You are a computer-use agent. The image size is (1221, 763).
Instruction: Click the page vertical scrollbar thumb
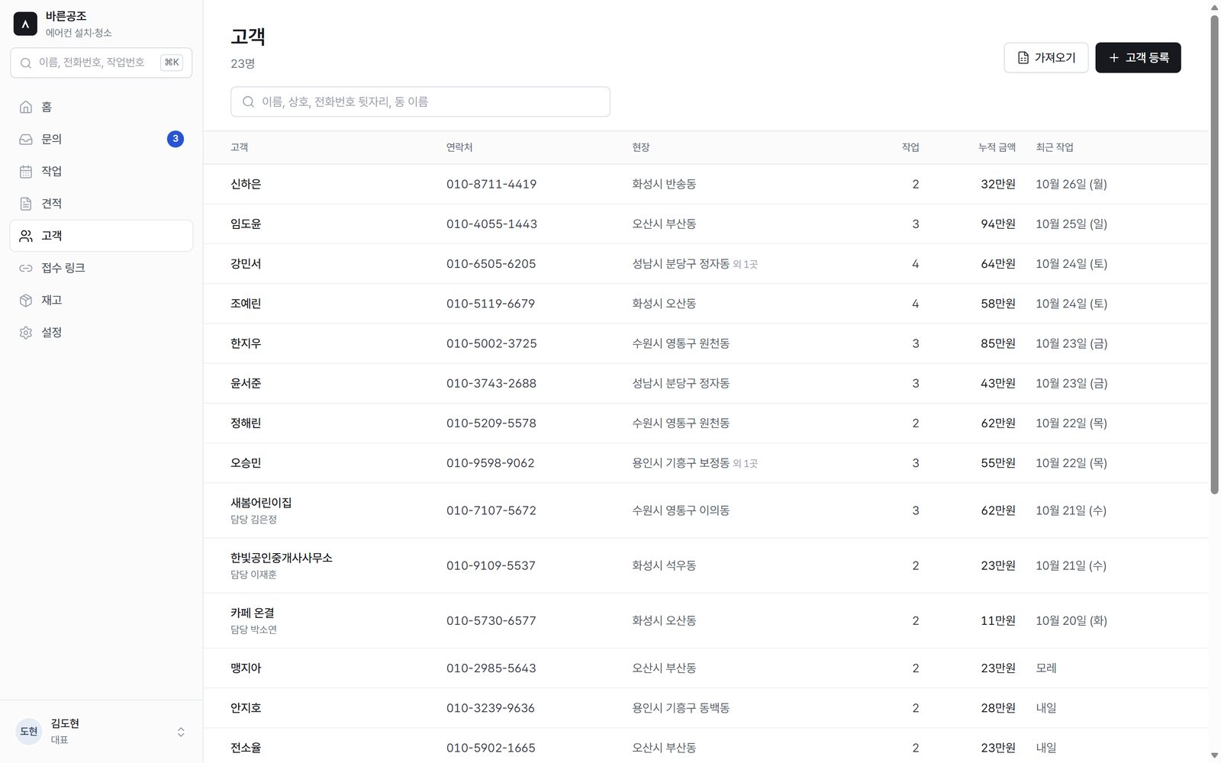pyautogui.click(x=1214, y=254)
